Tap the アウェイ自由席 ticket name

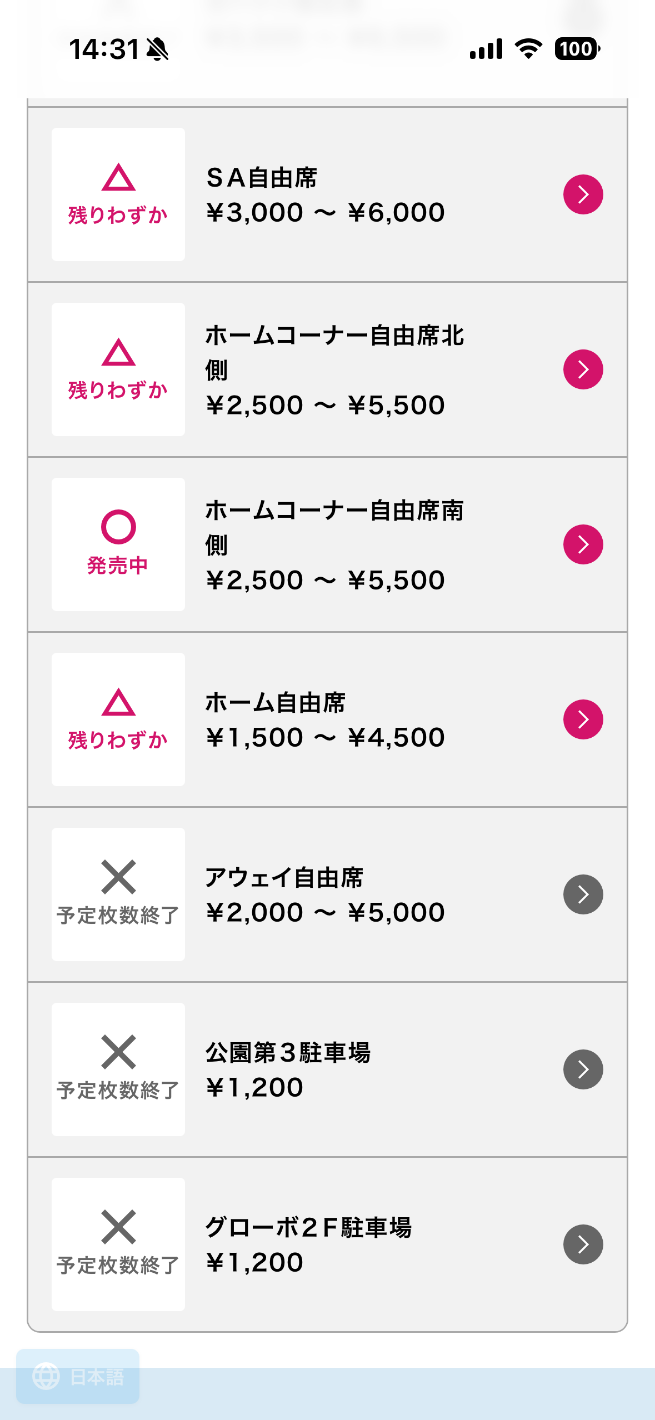284,878
